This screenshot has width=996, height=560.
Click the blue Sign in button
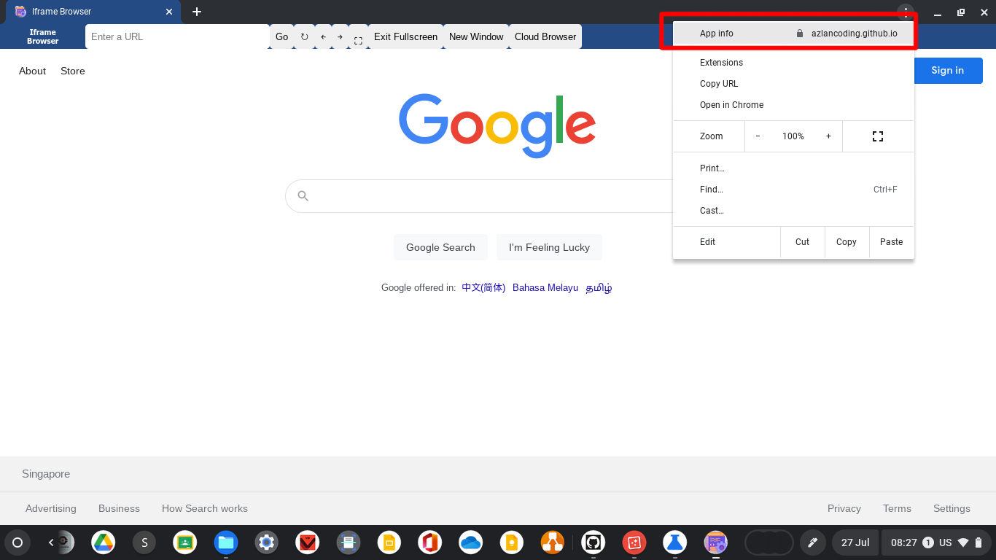(948, 71)
